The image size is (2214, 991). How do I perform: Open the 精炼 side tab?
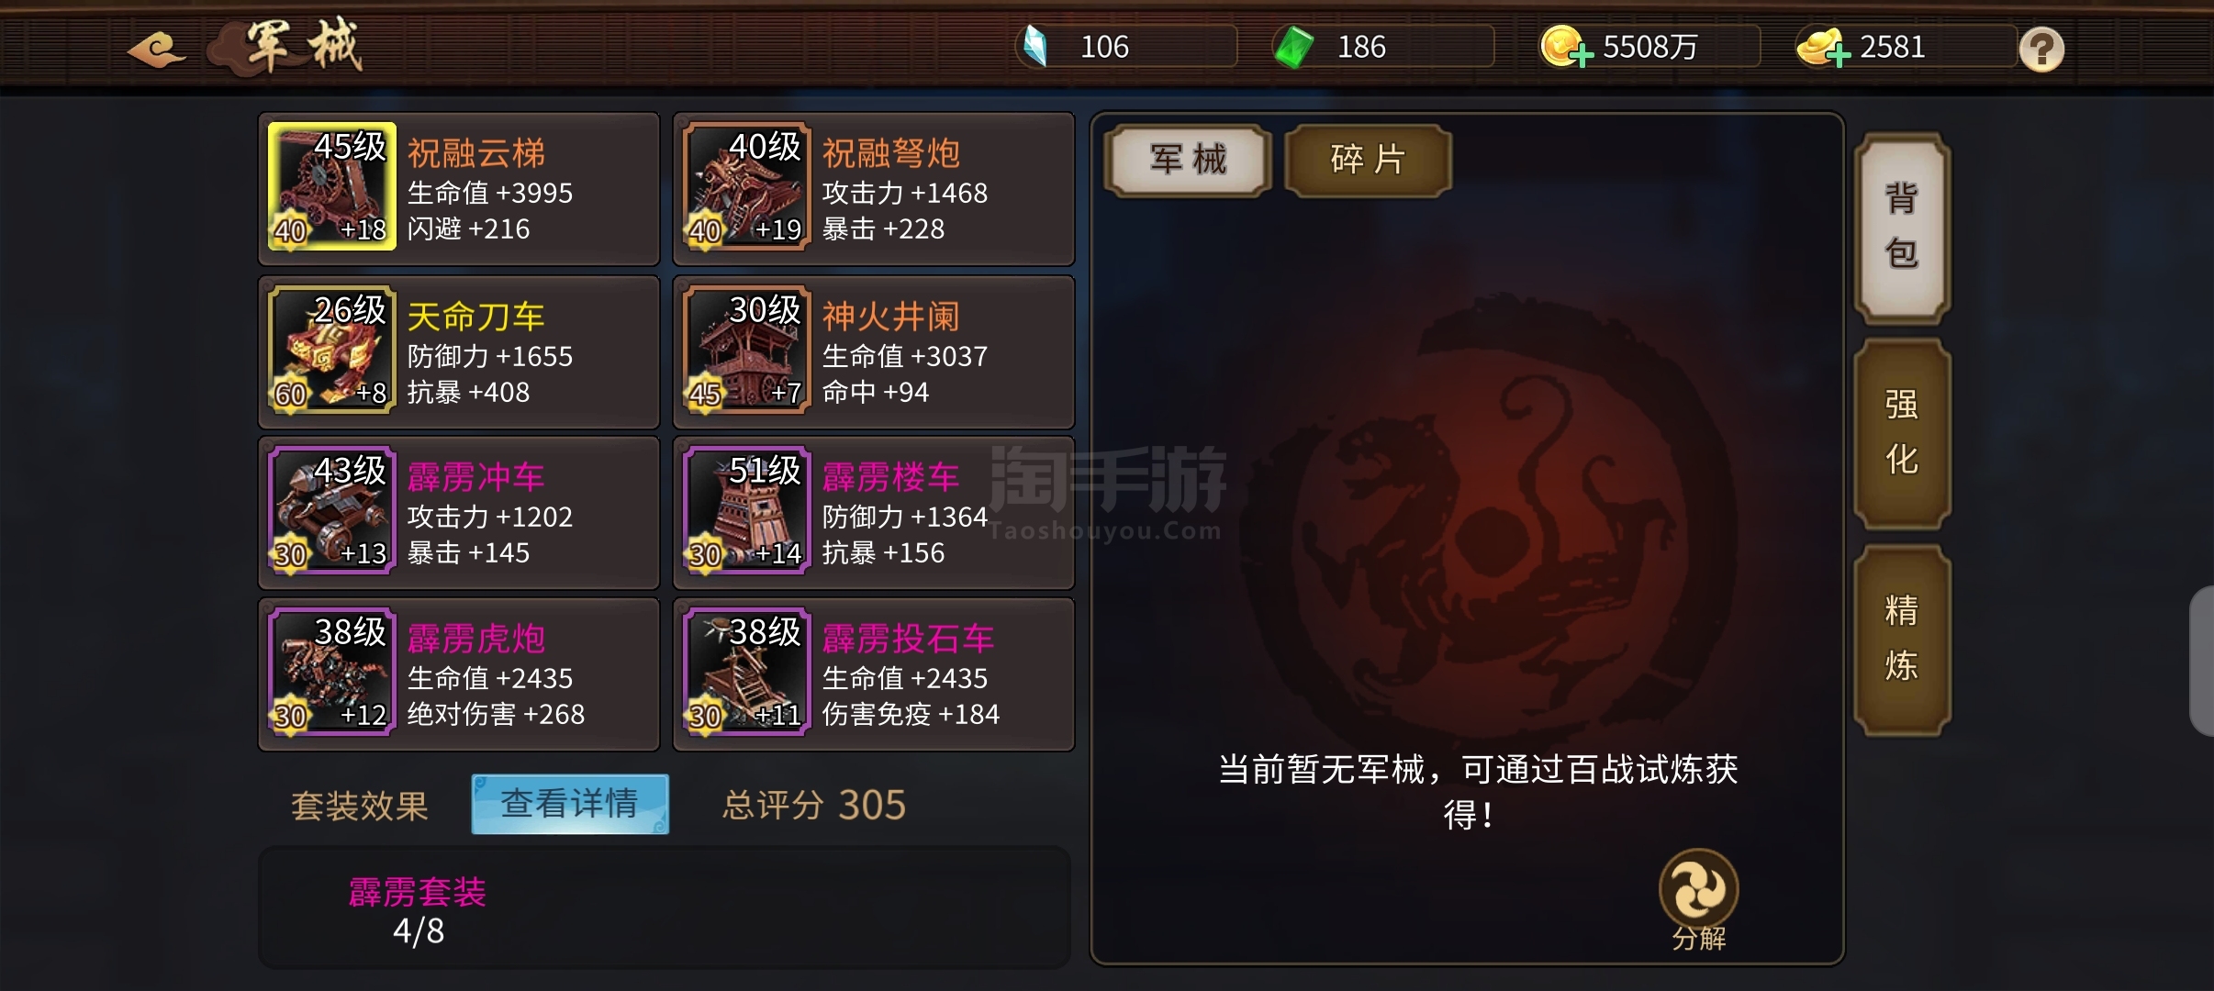tap(1902, 640)
